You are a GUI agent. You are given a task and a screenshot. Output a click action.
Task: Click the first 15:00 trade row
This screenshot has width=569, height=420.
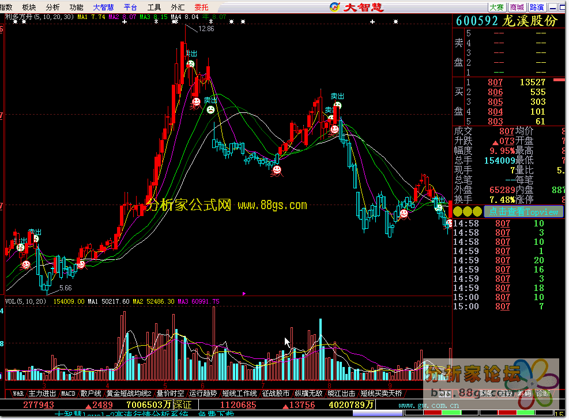pos(499,297)
